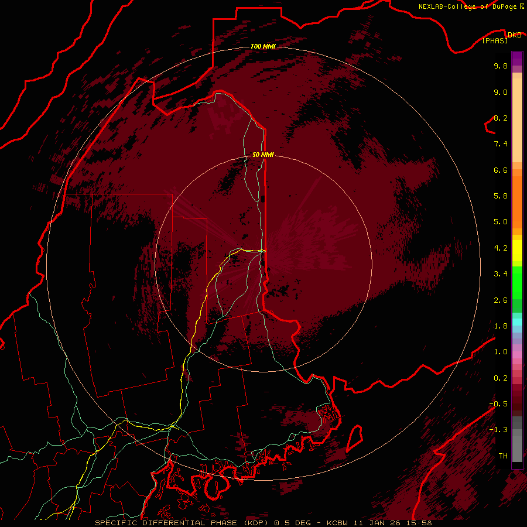The image size is (527, 527).
Task: Click the "[PHAS]" units label
Action: point(495,40)
